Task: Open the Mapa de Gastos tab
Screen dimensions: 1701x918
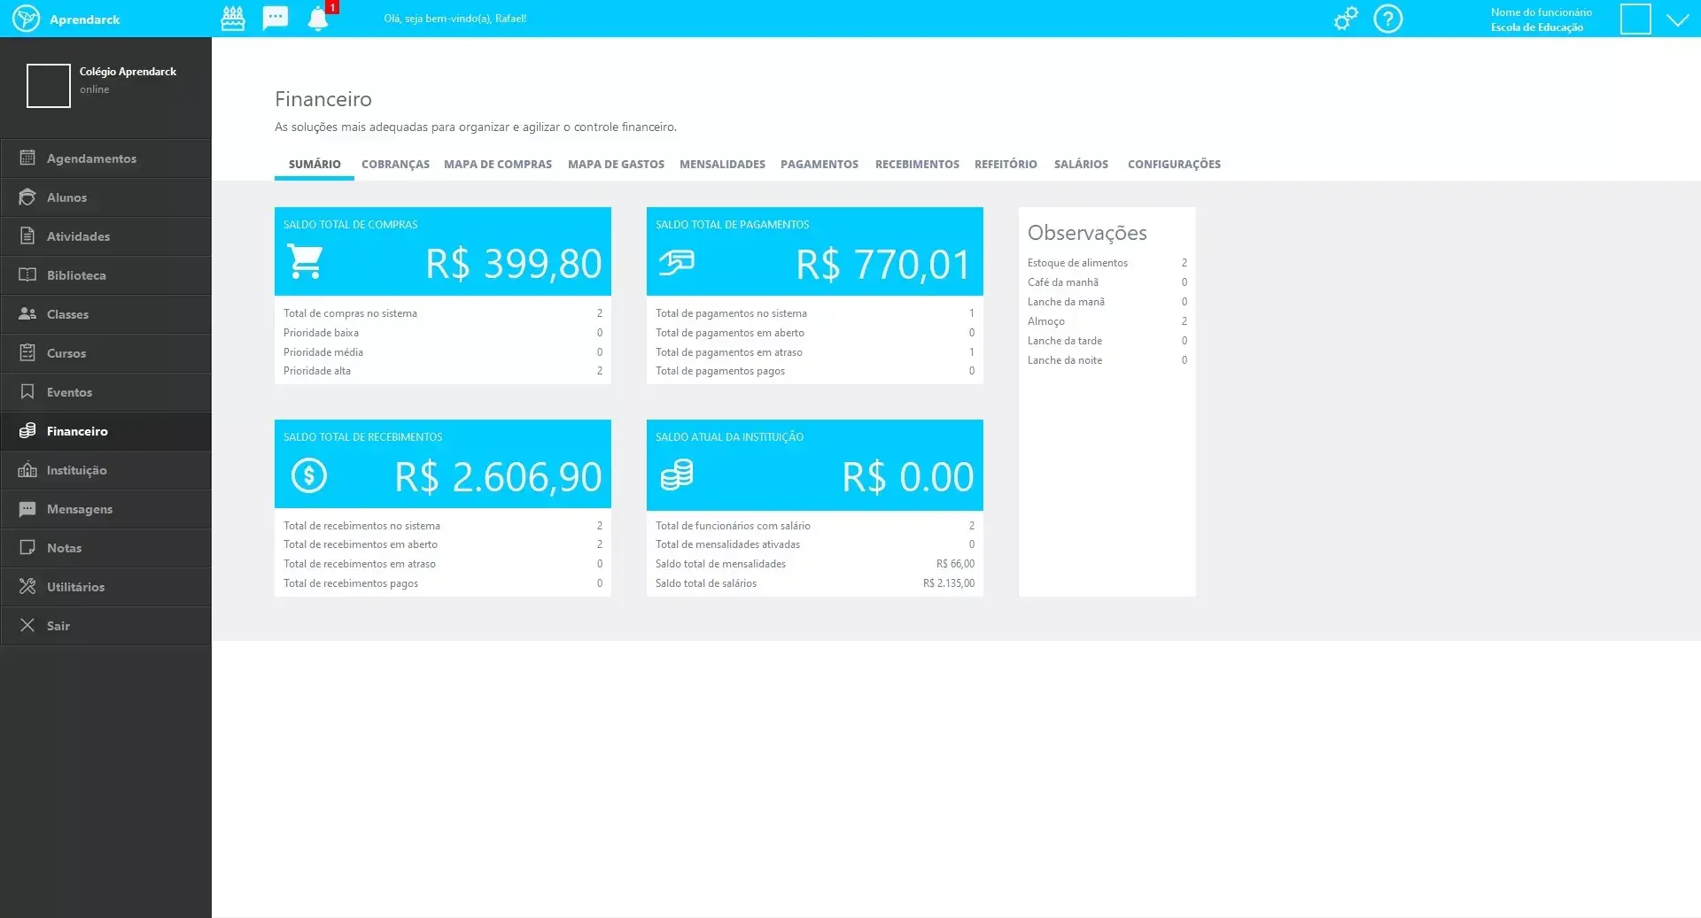Action: 616,164
